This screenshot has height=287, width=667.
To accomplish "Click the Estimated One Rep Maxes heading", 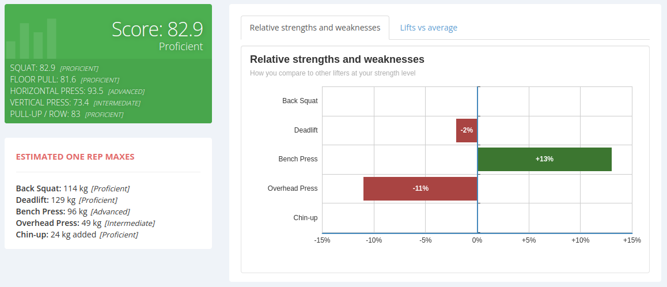I will click(75, 157).
